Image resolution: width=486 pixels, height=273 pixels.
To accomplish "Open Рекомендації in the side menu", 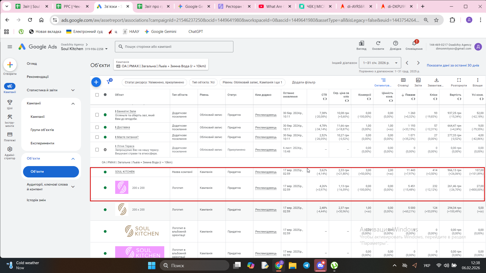I will coord(38,77).
